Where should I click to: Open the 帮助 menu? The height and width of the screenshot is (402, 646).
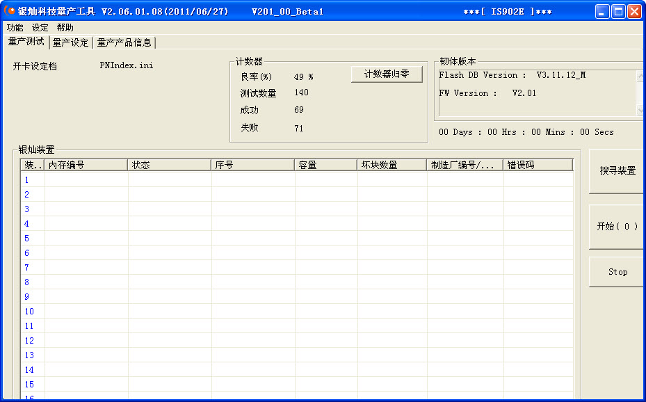coord(65,28)
